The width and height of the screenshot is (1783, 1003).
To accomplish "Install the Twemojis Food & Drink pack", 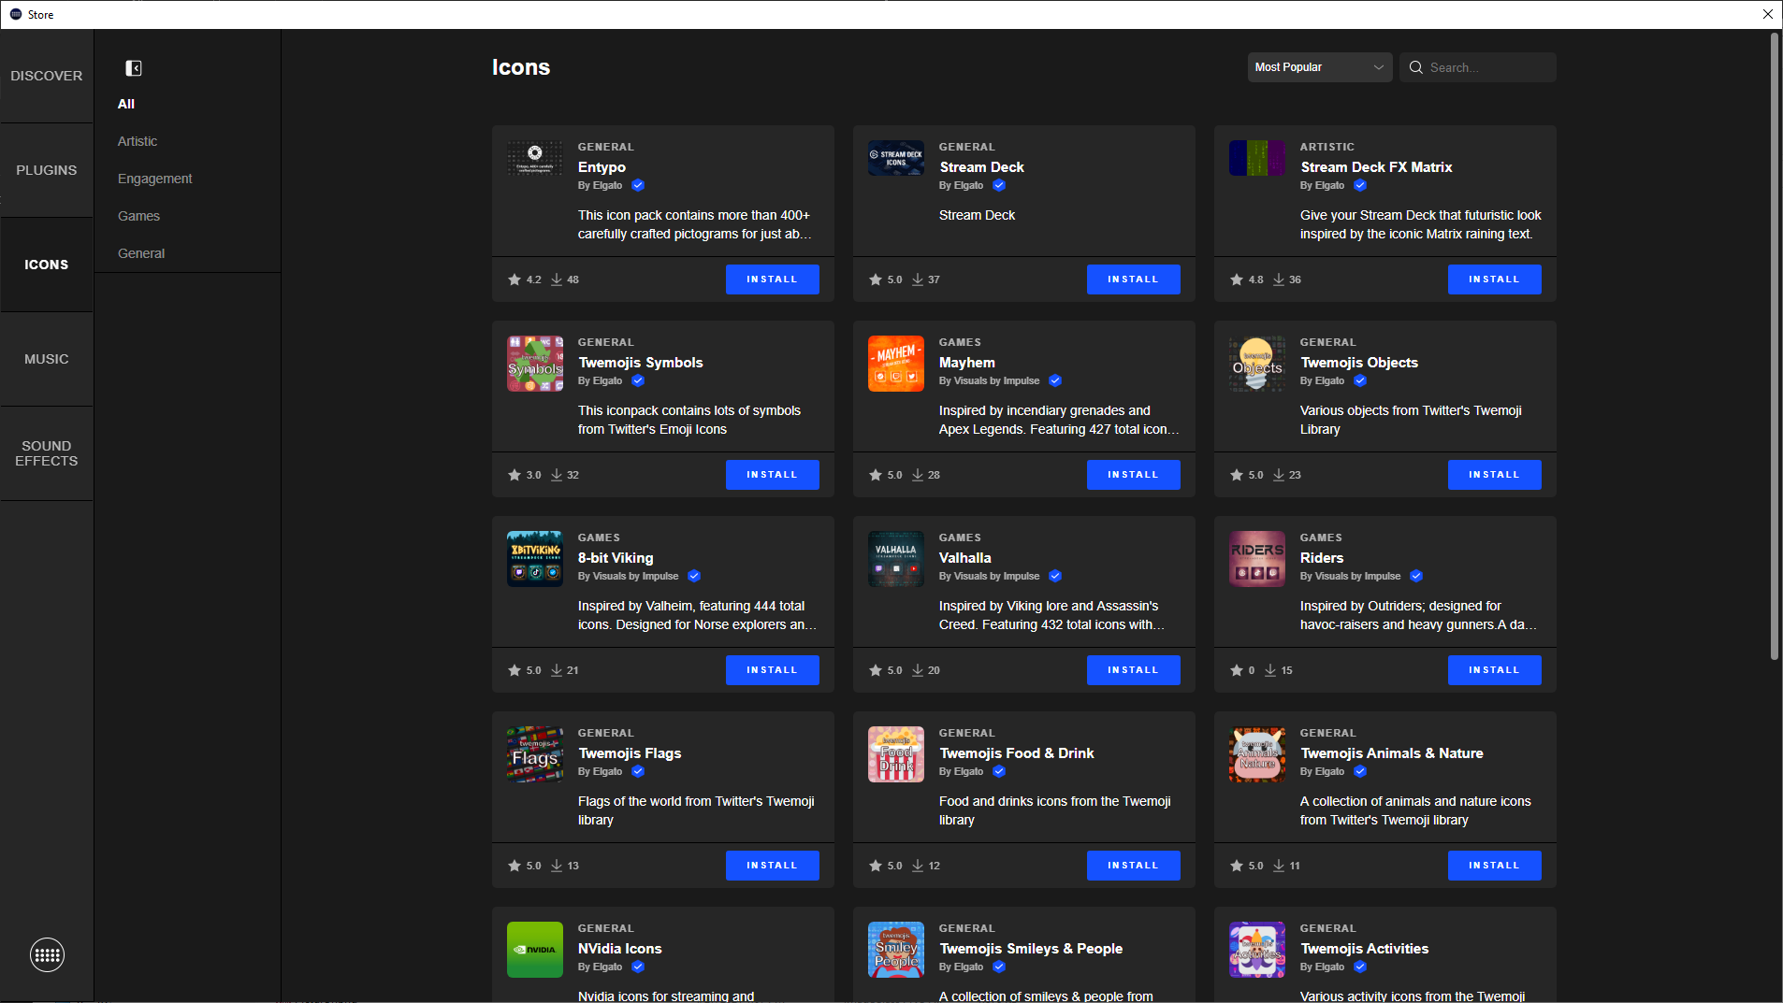I will (x=1134, y=866).
